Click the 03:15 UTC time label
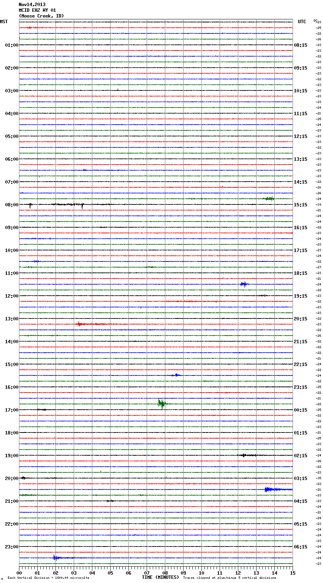 coord(301,478)
